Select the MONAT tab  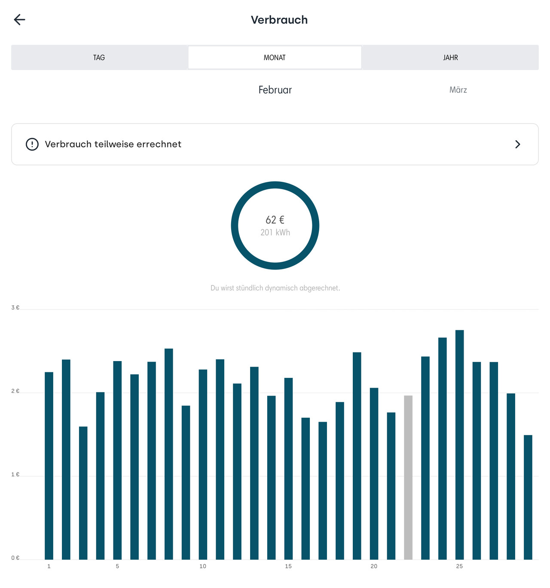pos(275,58)
